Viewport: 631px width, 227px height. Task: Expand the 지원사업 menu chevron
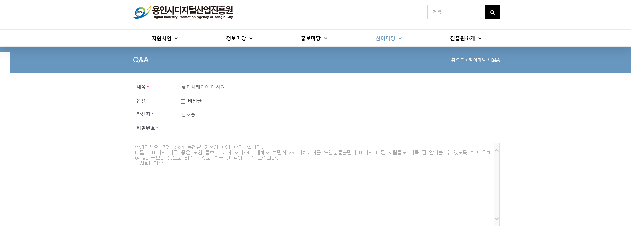click(x=176, y=39)
